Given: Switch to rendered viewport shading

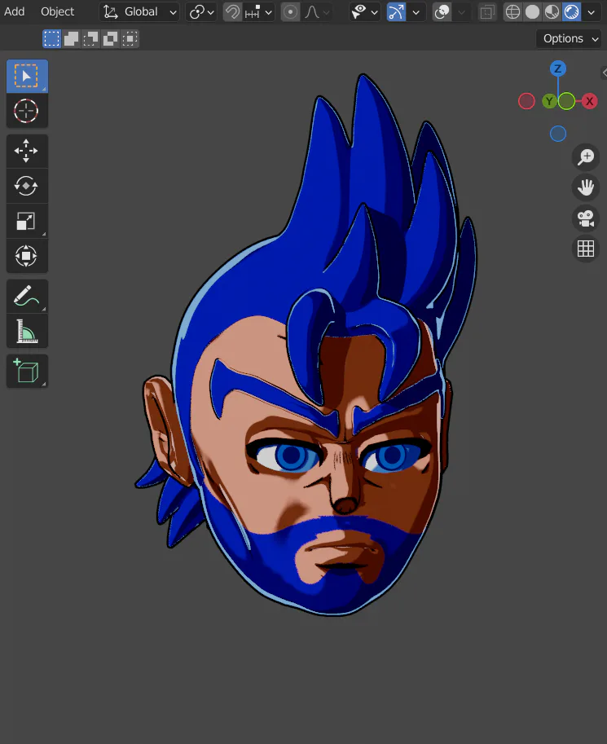Looking at the screenshot, I should click(571, 12).
